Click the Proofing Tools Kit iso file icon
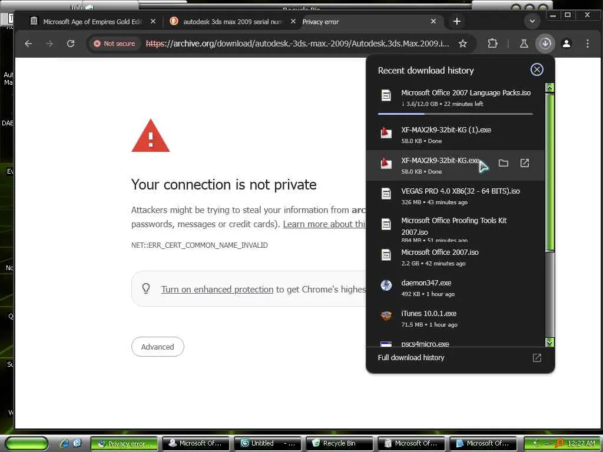 [386, 224]
